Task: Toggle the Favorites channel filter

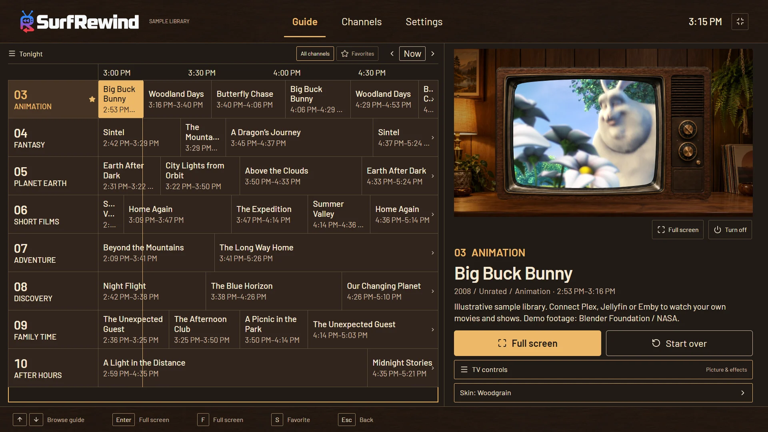Action: pos(358,54)
